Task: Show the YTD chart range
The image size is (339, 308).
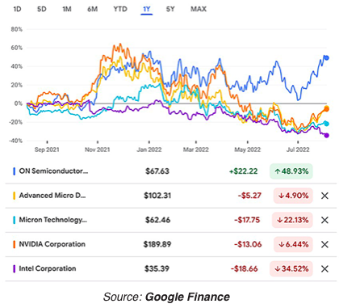Action: [120, 9]
